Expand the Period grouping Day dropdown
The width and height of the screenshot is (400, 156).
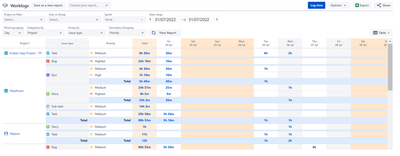13,33
